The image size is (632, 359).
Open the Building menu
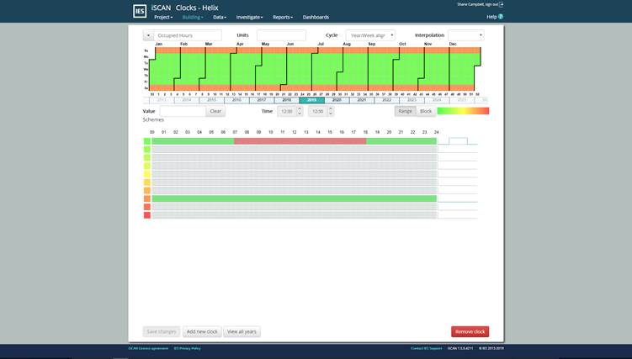(193, 18)
